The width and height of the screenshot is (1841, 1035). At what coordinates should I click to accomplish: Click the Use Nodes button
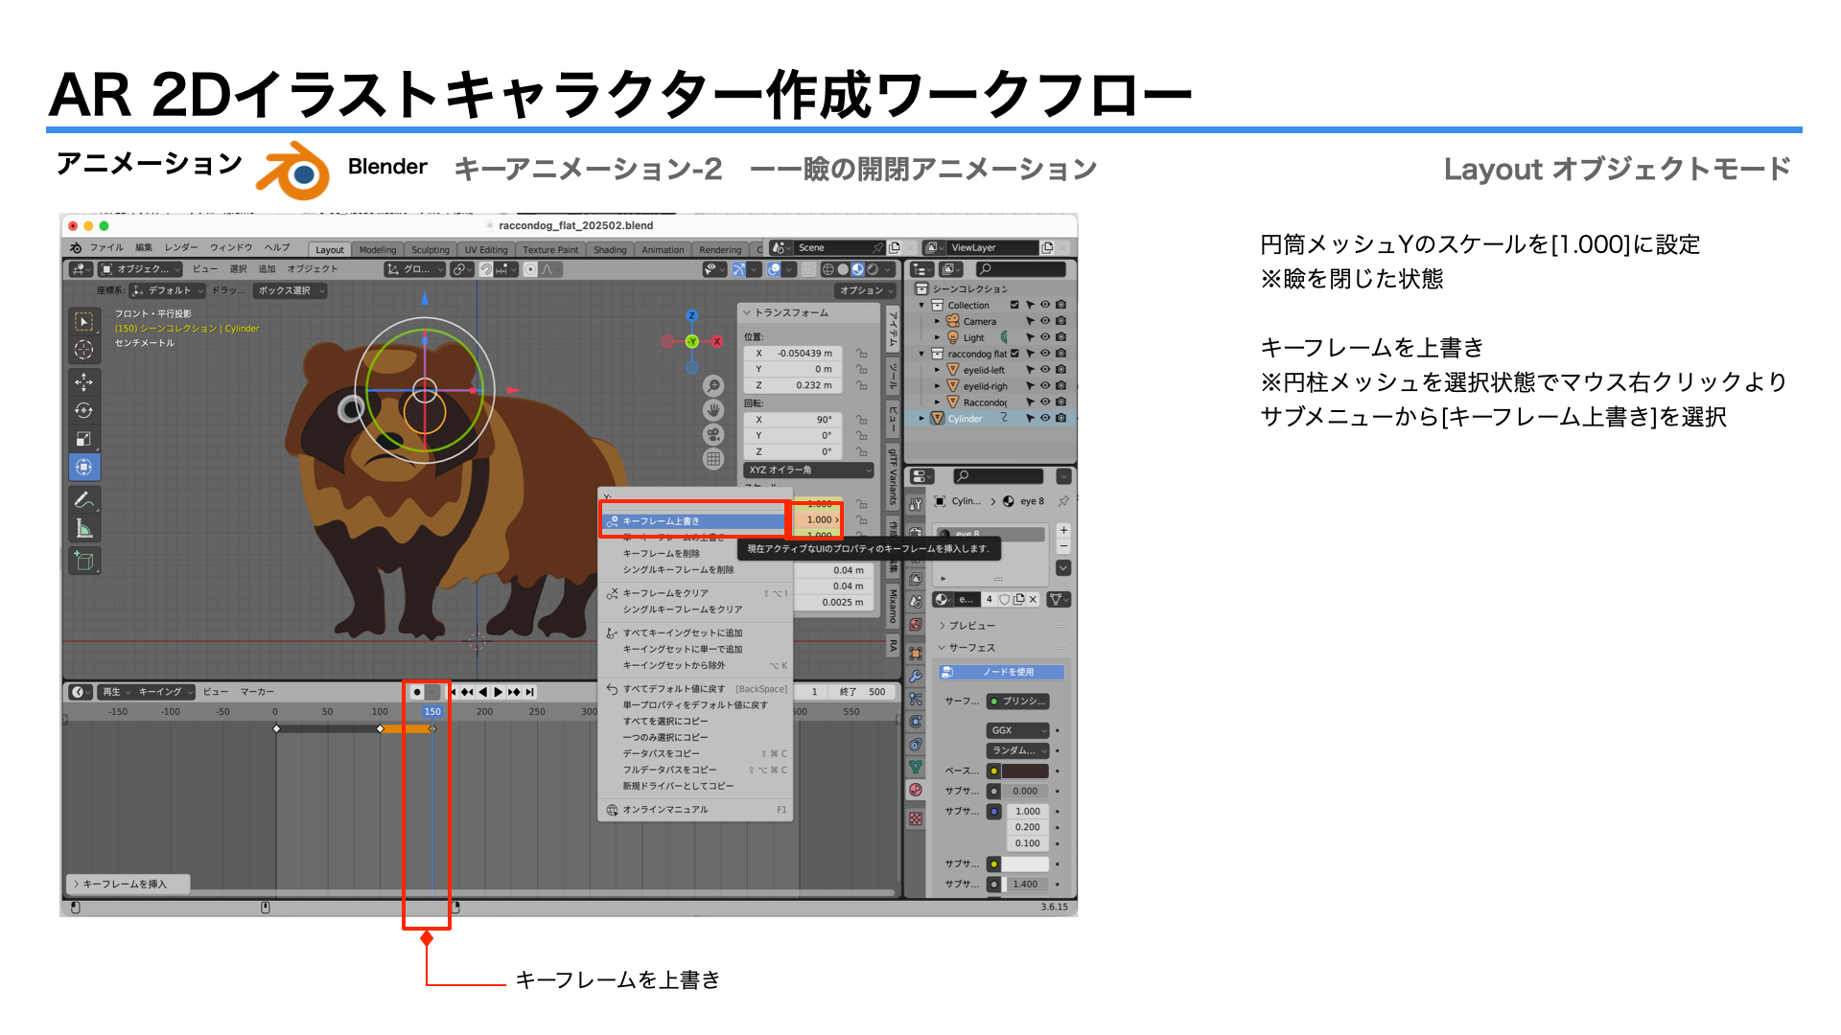1001,672
